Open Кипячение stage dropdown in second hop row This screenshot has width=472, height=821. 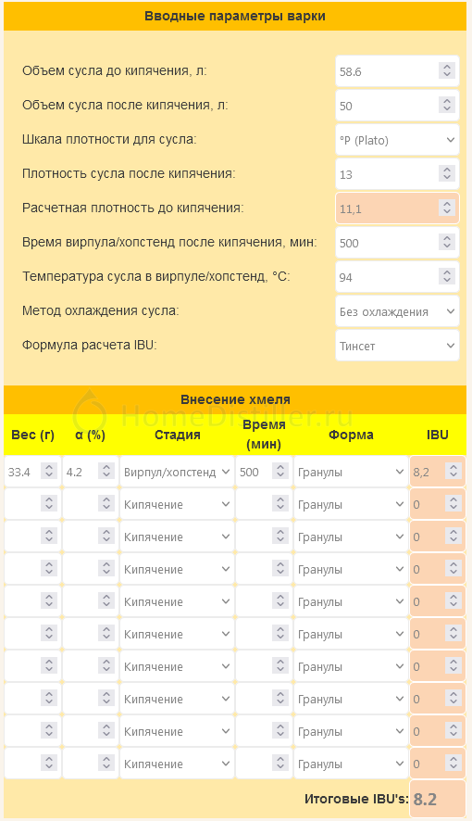[x=177, y=504]
